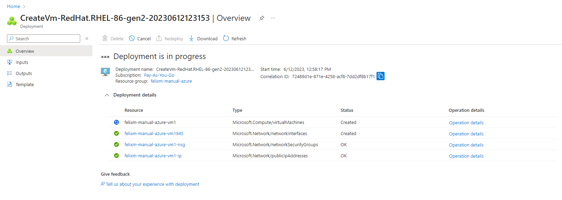The width and height of the screenshot is (562, 200).
Task: Click the Microsoft.Compute/virtualMachines type cell
Action: [268, 122]
